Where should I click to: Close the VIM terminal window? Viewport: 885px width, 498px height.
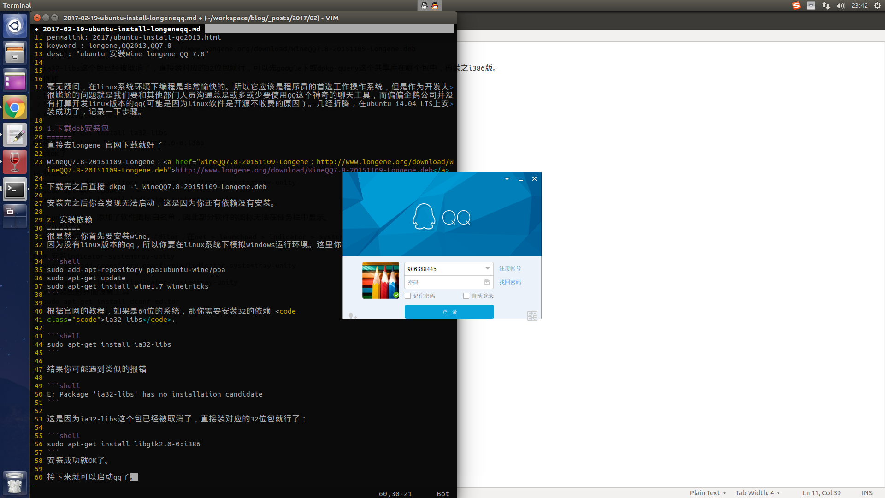click(x=37, y=18)
